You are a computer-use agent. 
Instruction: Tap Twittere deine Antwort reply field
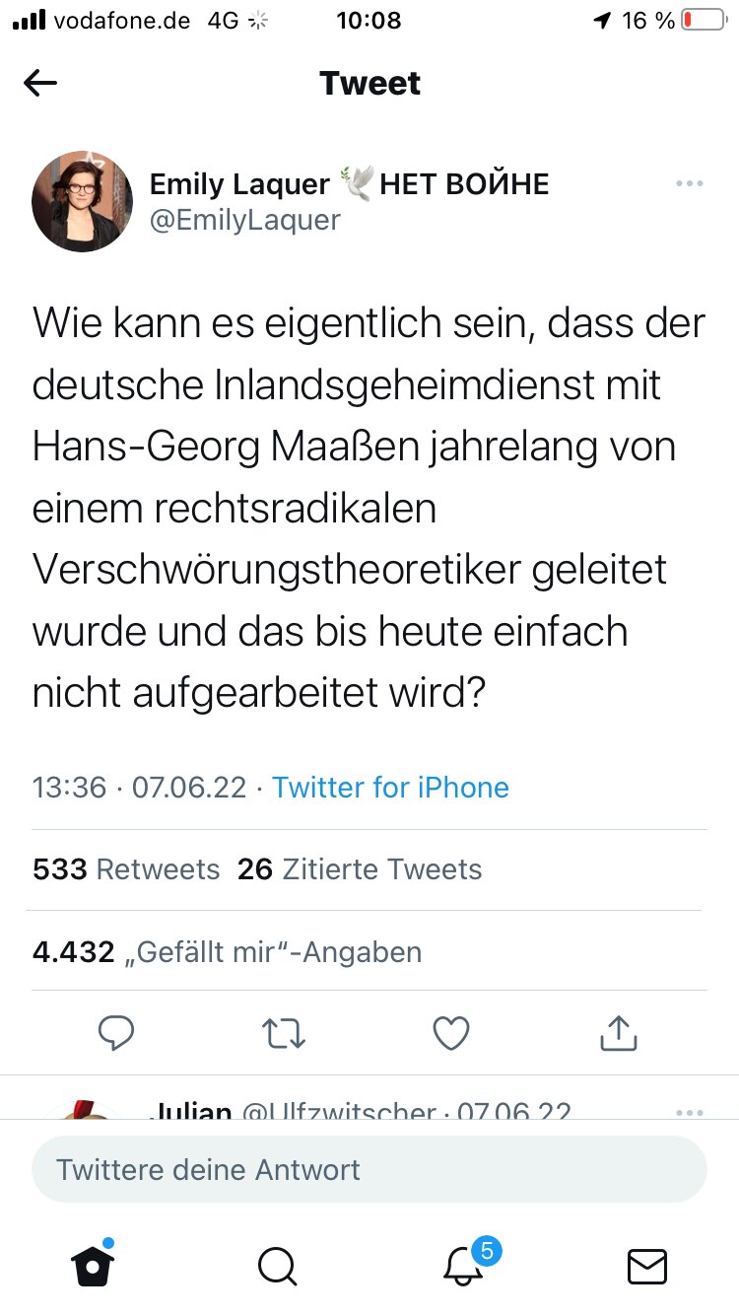click(x=369, y=1170)
